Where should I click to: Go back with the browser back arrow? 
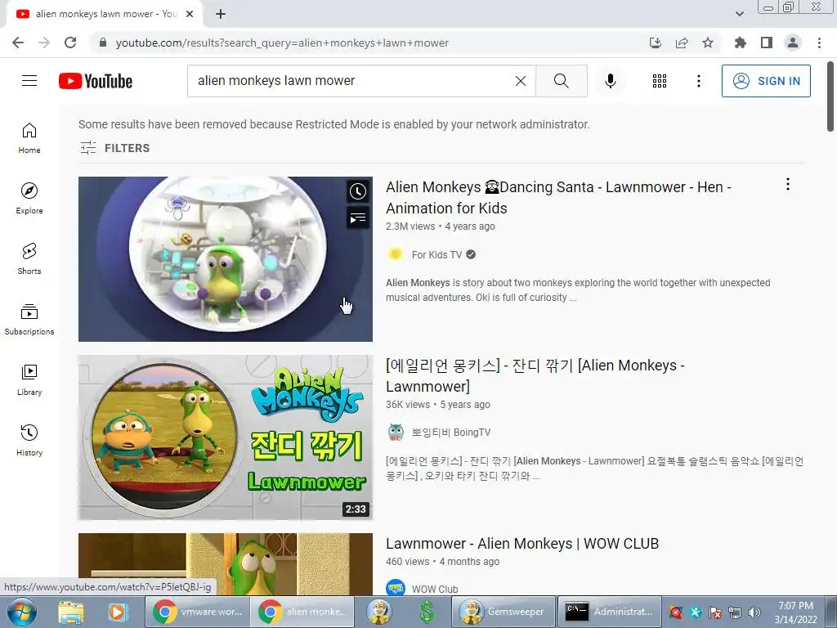click(x=18, y=43)
